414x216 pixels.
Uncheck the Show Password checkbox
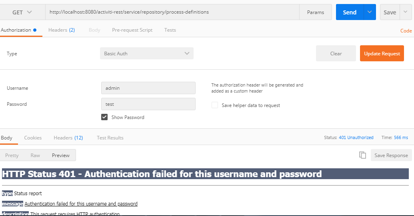coord(104,117)
